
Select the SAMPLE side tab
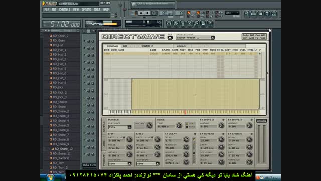click(x=104, y=126)
